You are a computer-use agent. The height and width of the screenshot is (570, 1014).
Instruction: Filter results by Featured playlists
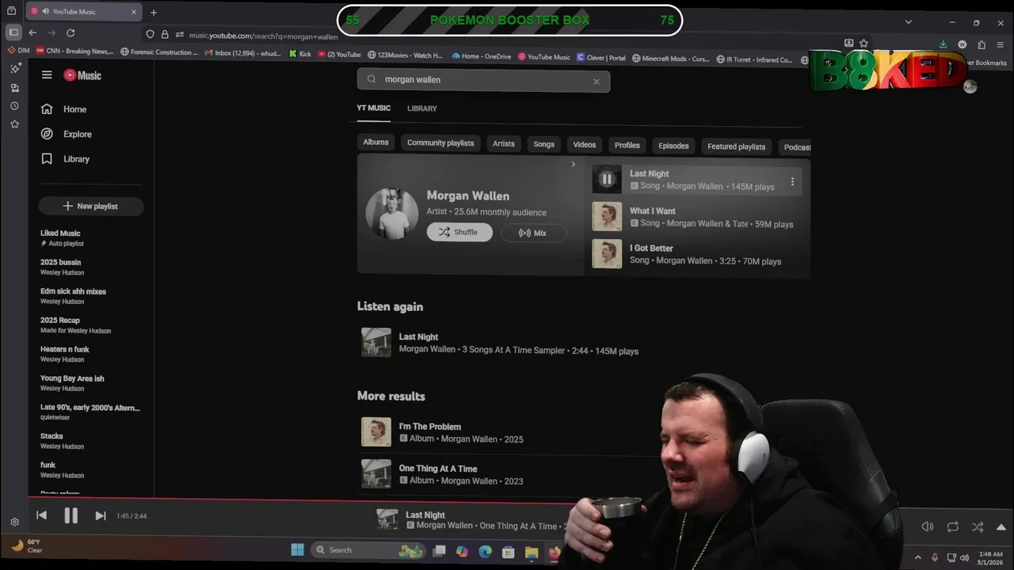click(x=737, y=146)
